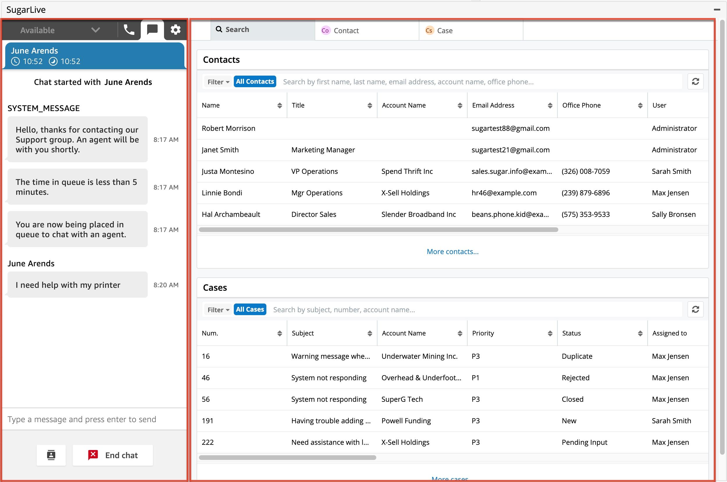Sort cases by Priority column
The image size is (727, 482).
(x=550, y=333)
